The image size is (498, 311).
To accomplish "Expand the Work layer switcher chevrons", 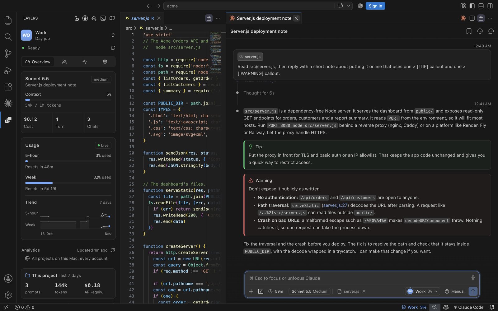I will [113, 35].
